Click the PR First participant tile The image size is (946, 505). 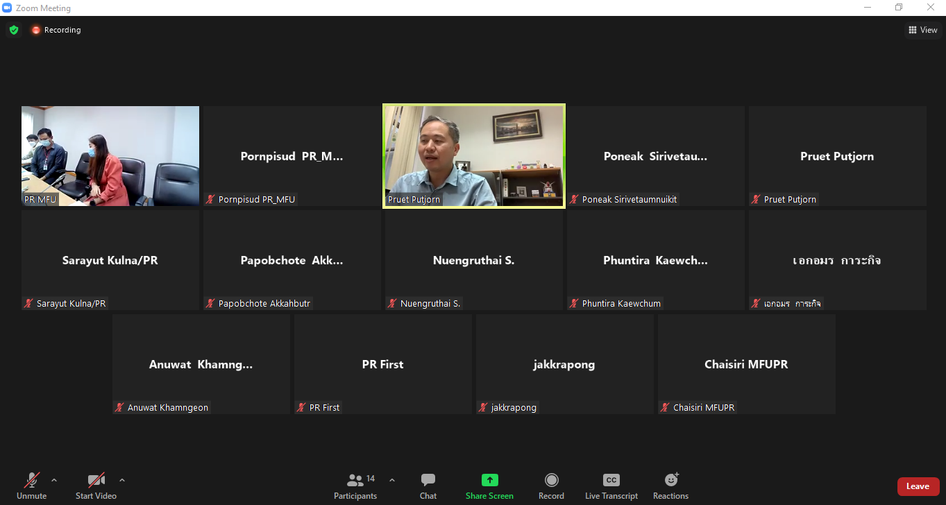point(382,364)
